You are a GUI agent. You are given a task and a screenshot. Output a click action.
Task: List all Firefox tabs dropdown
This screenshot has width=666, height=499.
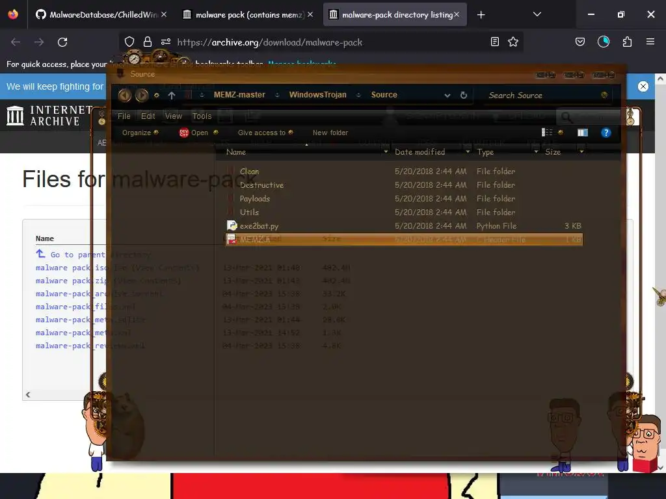(537, 14)
